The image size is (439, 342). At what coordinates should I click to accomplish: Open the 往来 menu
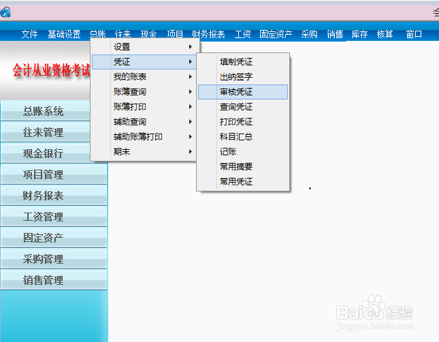click(123, 35)
